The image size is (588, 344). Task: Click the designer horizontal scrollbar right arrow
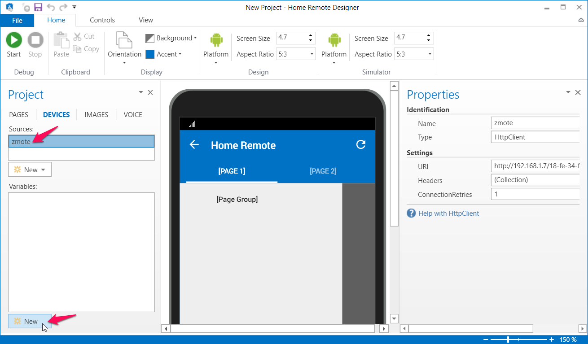(383, 329)
